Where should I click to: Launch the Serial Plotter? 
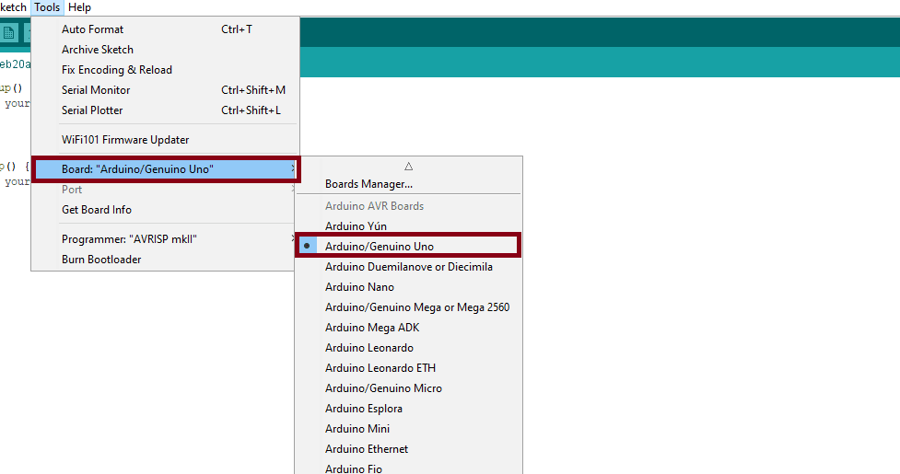click(165, 110)
